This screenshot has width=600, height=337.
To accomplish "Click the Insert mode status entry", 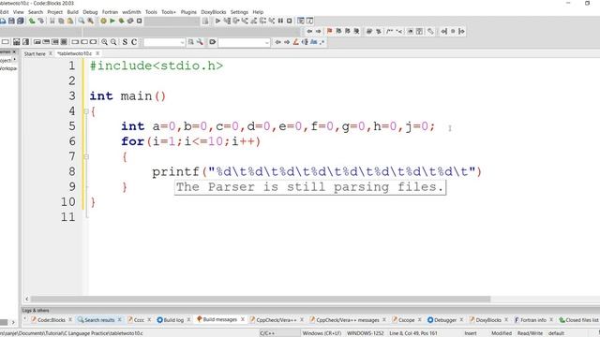I will [x=471, y=333].
